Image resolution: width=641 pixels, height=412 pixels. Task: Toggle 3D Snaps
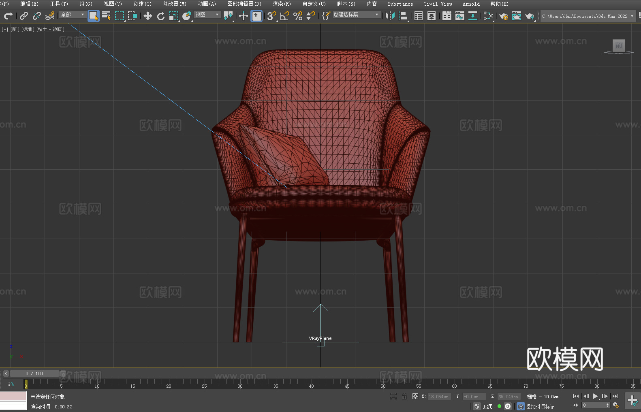(x=272, y=16)
